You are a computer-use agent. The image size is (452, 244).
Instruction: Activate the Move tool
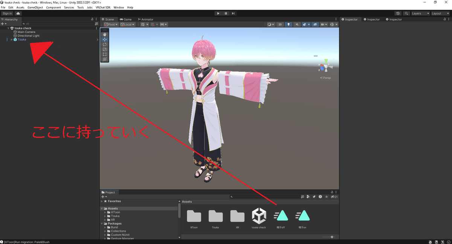[x=104, y=39]
